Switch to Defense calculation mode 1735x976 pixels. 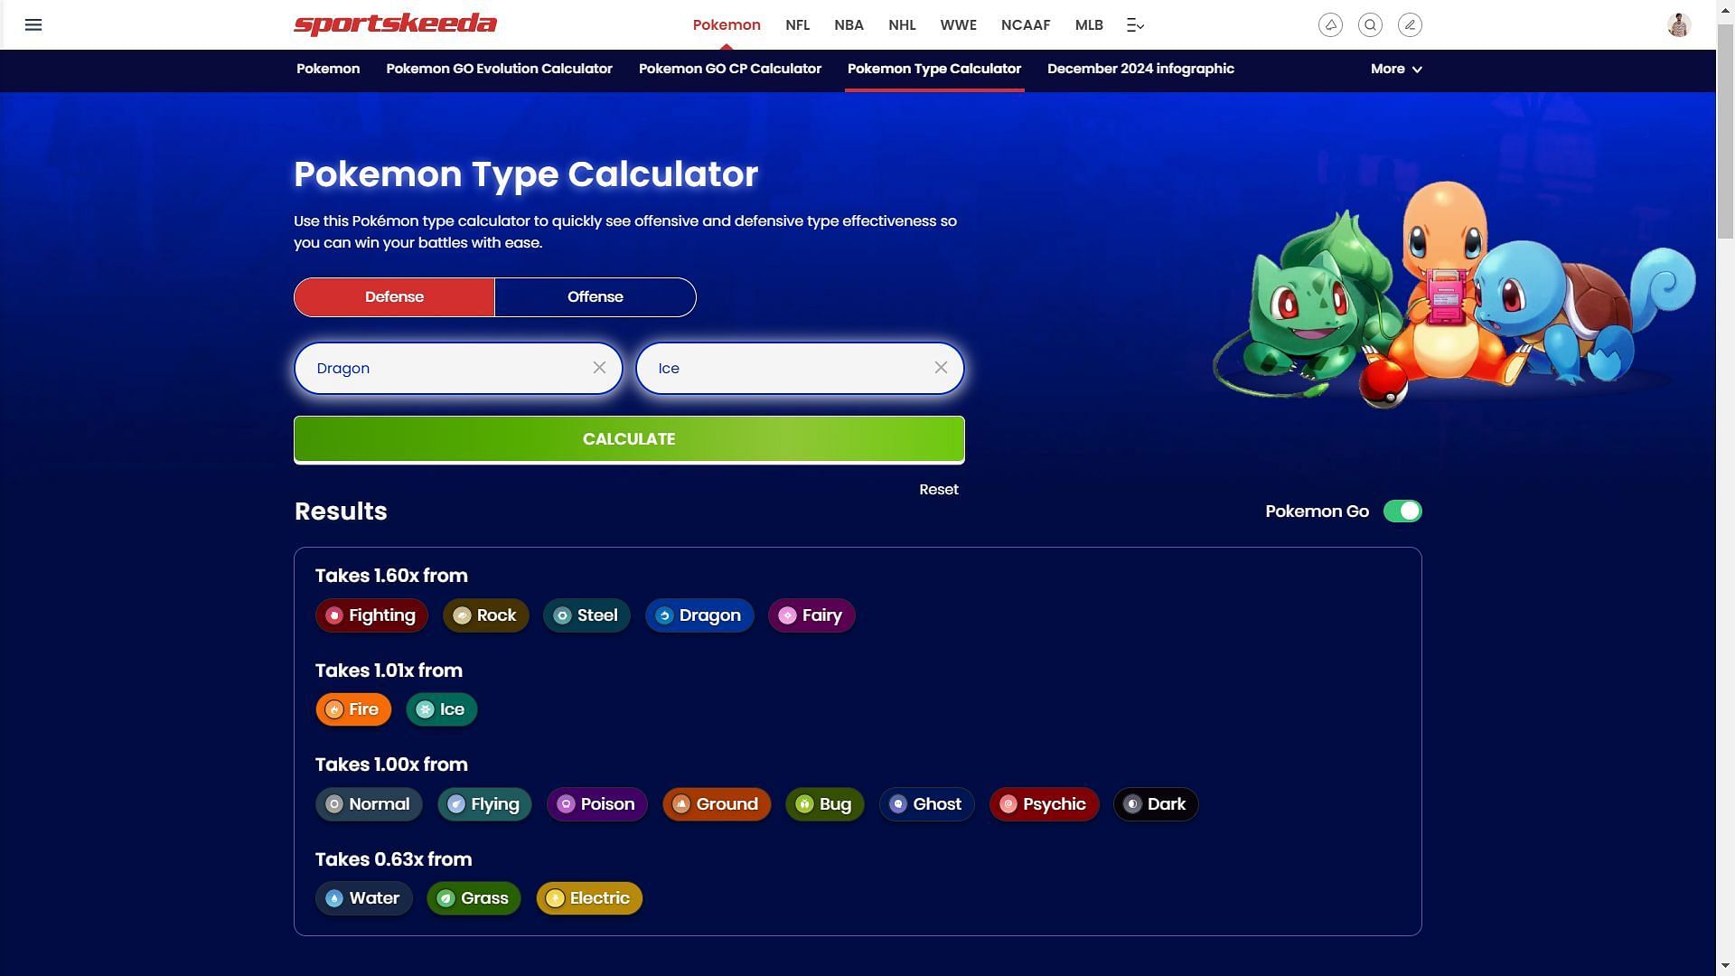coord(393,296)
